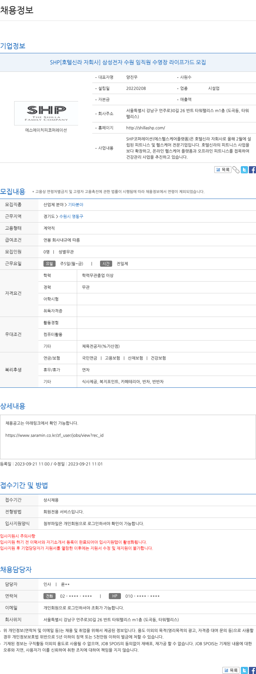This screenshot has width=256, height=674.
Task: Click the 학력무관졸업 이상 education value
Action: (98, 275)
